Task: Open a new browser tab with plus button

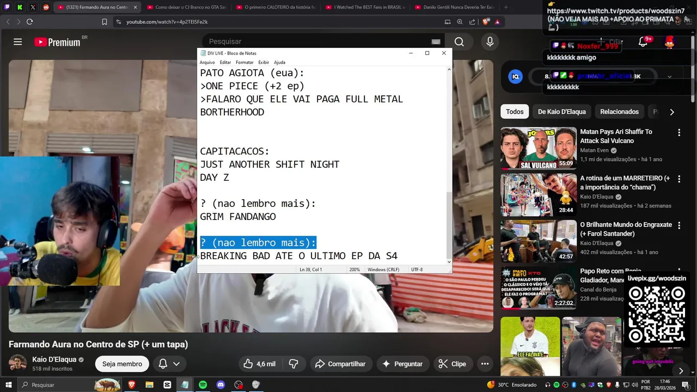Action: click(x=506, y=7)
